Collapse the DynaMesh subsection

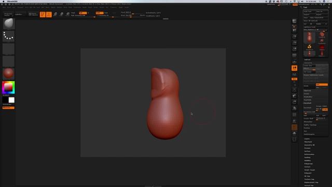(308, 103)
